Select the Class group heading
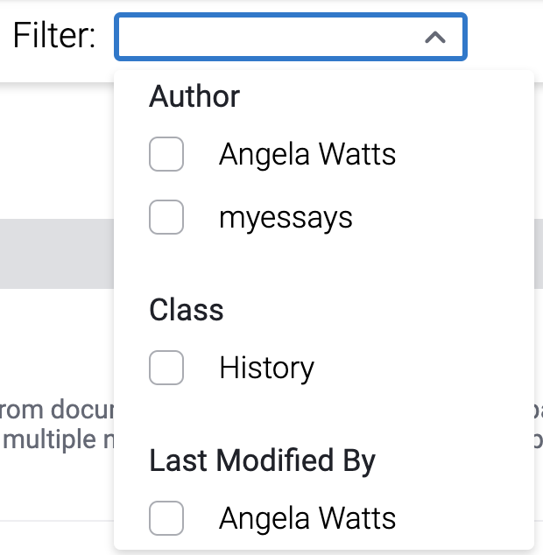 click(x=187, y=310)
